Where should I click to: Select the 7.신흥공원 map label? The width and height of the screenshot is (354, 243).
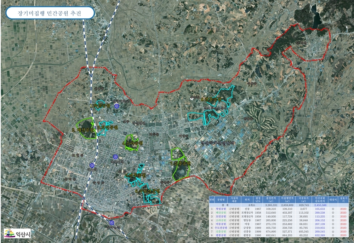(x=181, y=163)
